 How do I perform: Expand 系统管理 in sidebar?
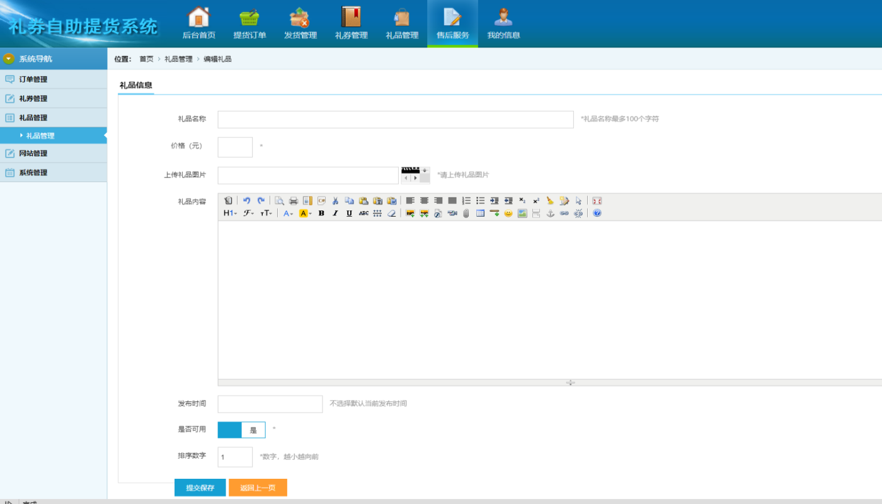(x=54, y=173)
